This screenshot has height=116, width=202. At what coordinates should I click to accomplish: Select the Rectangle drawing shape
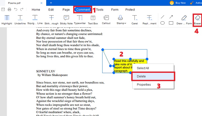tap(171, 23)
